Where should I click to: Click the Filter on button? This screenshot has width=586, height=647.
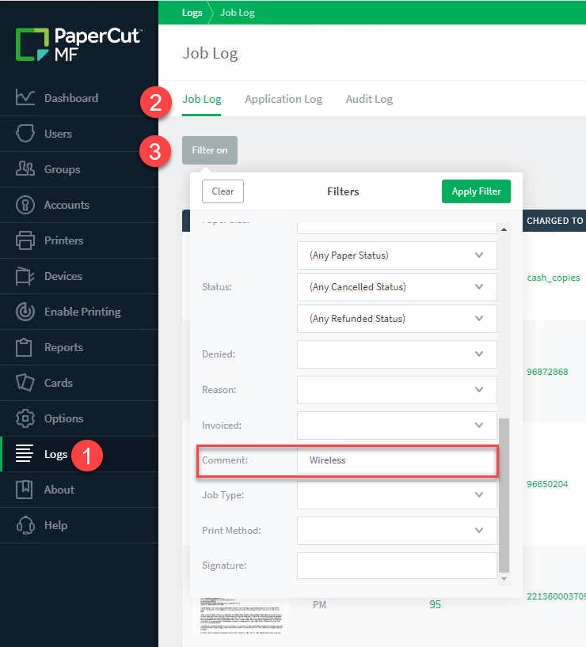[210, 150]
